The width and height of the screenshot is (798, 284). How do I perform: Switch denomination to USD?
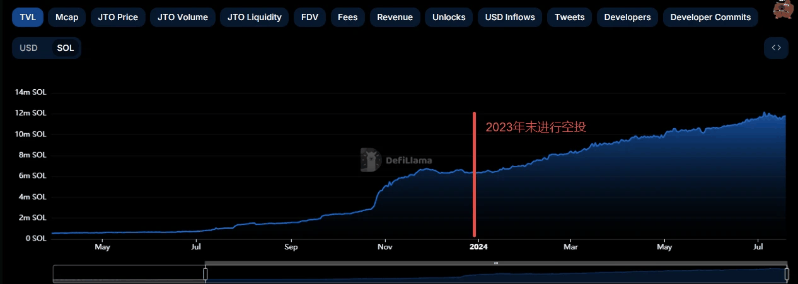click(x=29, y=48)
